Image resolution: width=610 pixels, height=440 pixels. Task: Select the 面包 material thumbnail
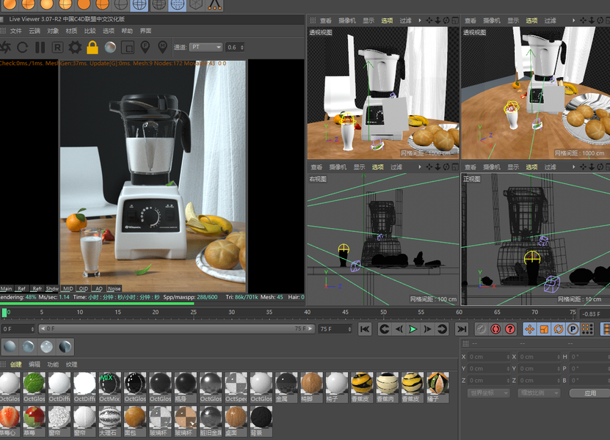(134, 421)
